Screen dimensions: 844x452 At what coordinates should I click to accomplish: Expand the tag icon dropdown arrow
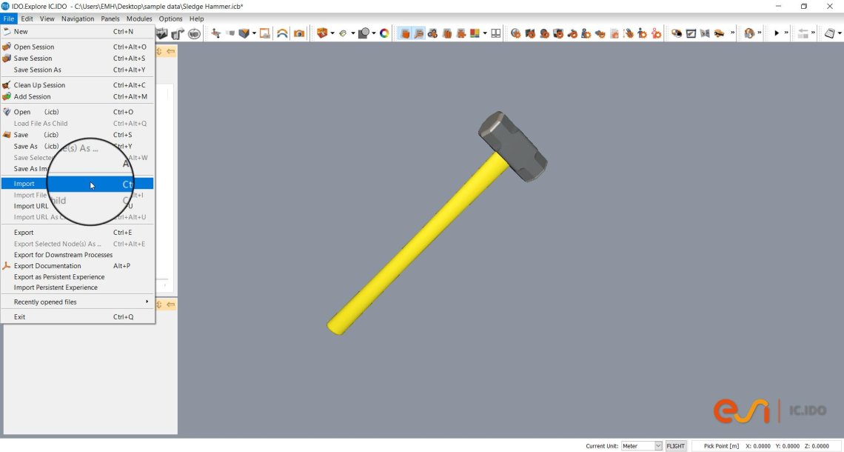click(x=352, y=33)
